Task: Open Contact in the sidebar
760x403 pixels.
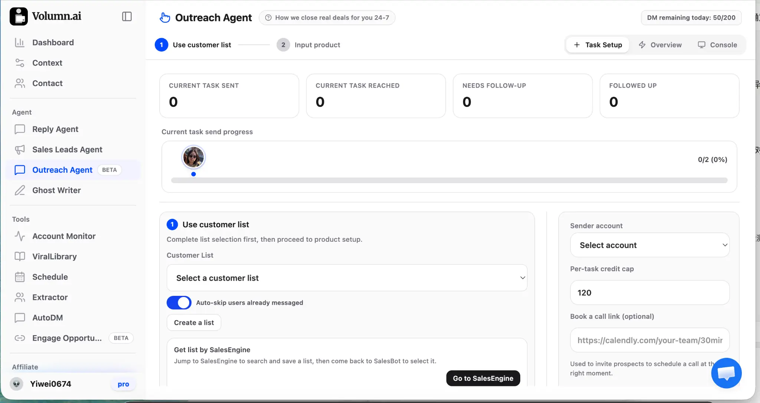Action: tap(73, 83)
